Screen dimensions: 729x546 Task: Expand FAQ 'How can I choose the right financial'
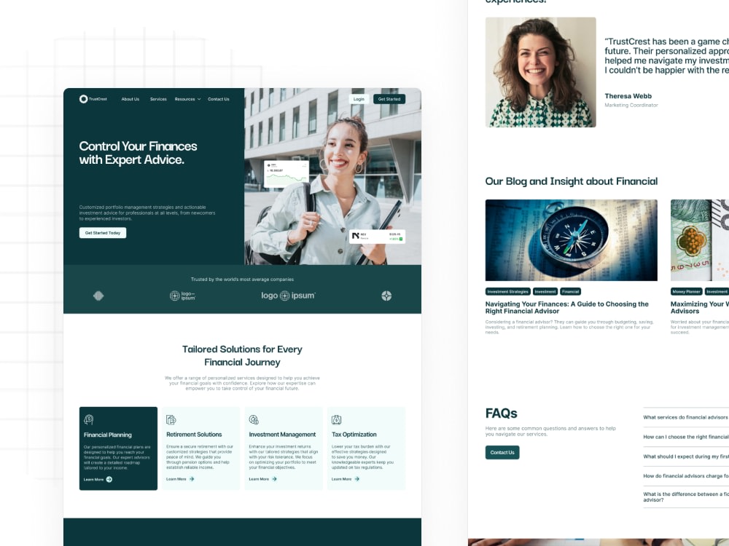click(686, 437)
